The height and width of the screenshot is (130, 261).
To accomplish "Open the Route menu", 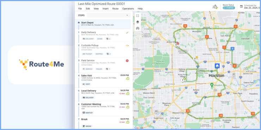I will (115, 9).
